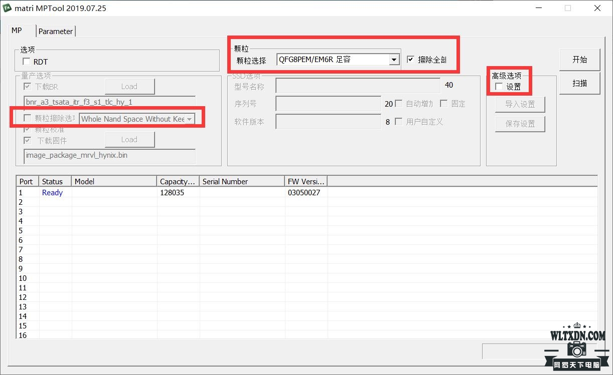The image size is (613, 375).
Task: Check the 设置 advanced options box
Action: (x=499, y=87)
